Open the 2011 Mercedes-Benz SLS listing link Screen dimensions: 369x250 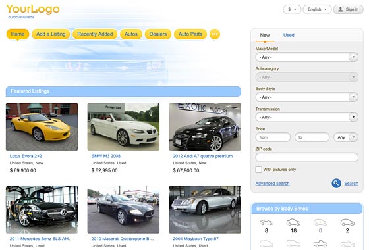point(41,239)
